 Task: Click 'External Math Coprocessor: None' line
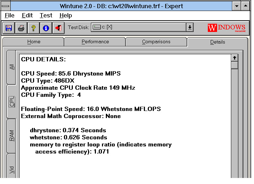71,116
